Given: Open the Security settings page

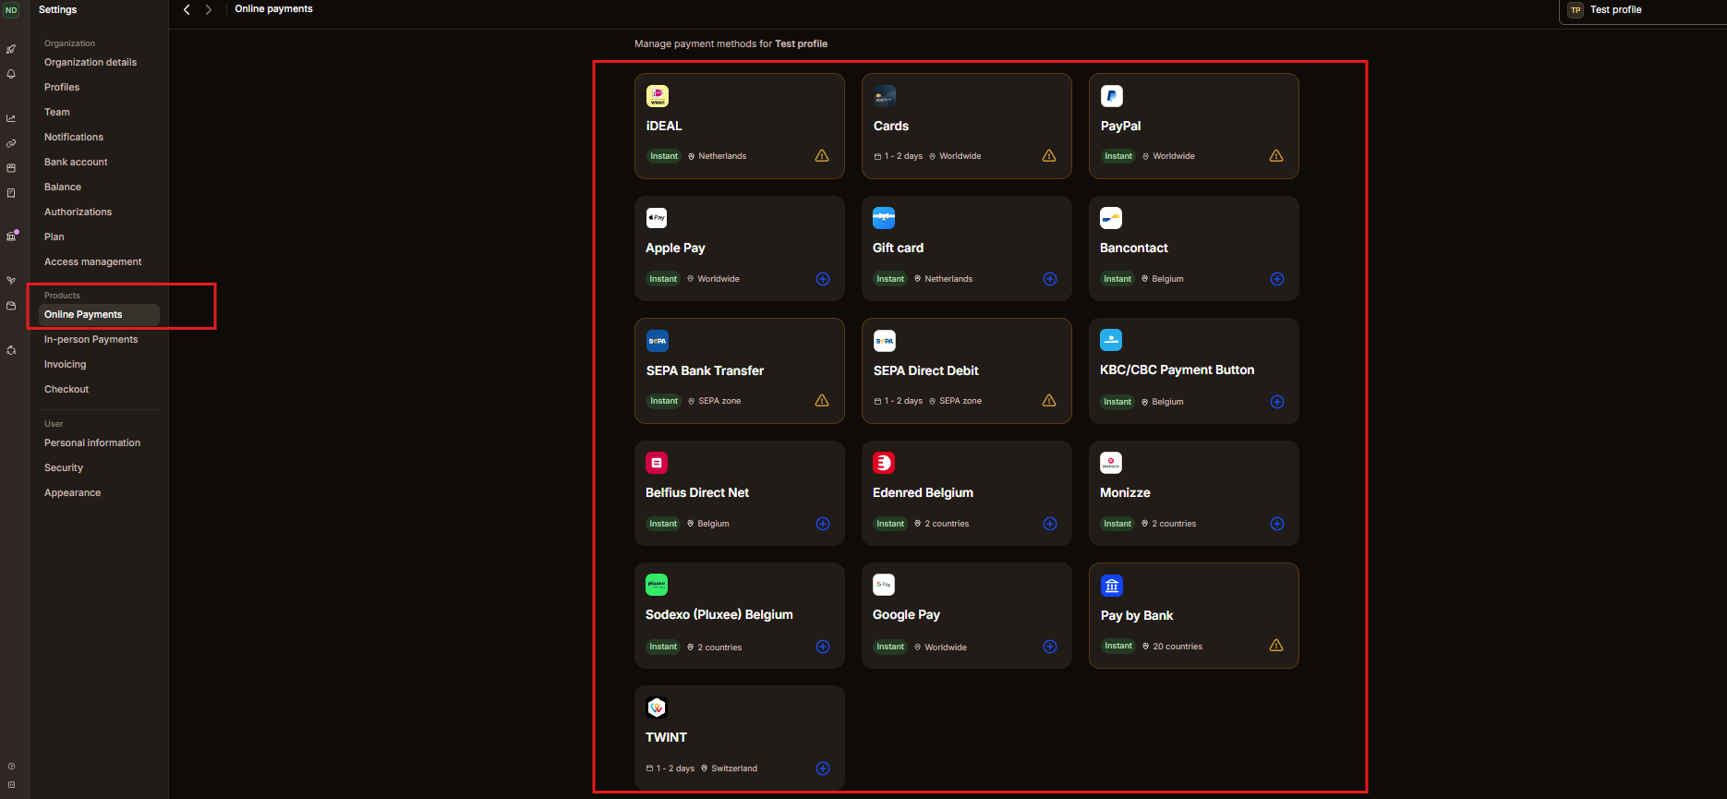Looking at the screenshot, I should pos(64,468).
